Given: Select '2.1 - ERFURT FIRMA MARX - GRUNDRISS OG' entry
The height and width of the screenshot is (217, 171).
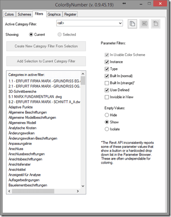Looking at the screenshot, I should (x=44, y=86).
